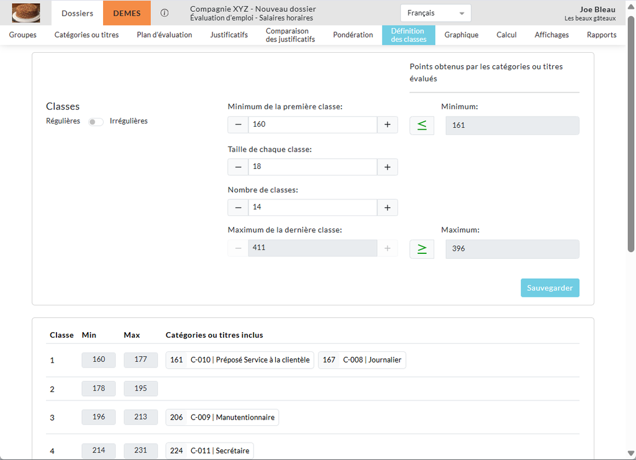Screen dimensions: 636x460
Task: Click the points Minimum field showing 161
Action: point(512,125)
